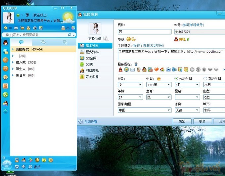Click the magnifier search icon in QQ search box

[69, 35]
